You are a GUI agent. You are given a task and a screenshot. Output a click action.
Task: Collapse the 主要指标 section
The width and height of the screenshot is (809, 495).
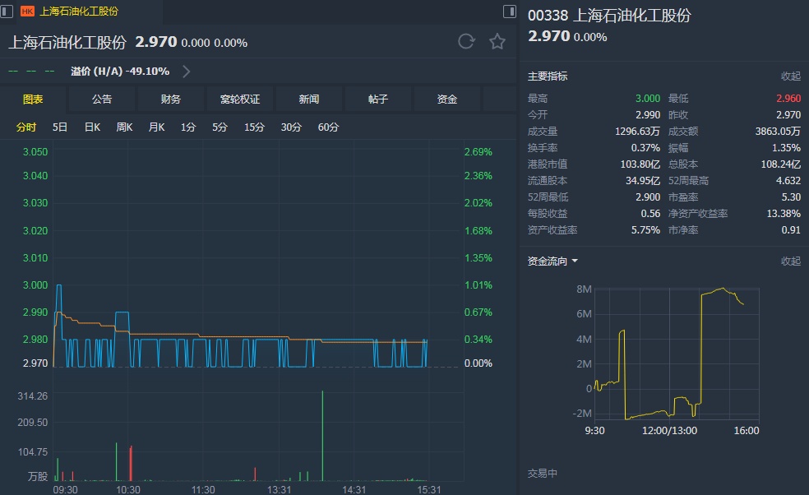pos(790,76)
